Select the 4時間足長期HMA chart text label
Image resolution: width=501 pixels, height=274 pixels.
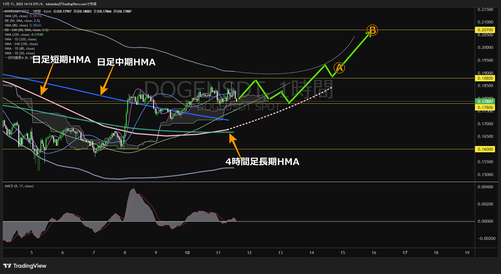point(262,162)
